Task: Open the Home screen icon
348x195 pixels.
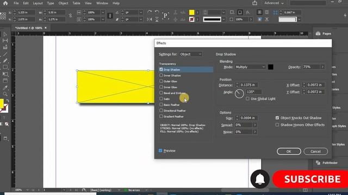Action: coord(5,3)
